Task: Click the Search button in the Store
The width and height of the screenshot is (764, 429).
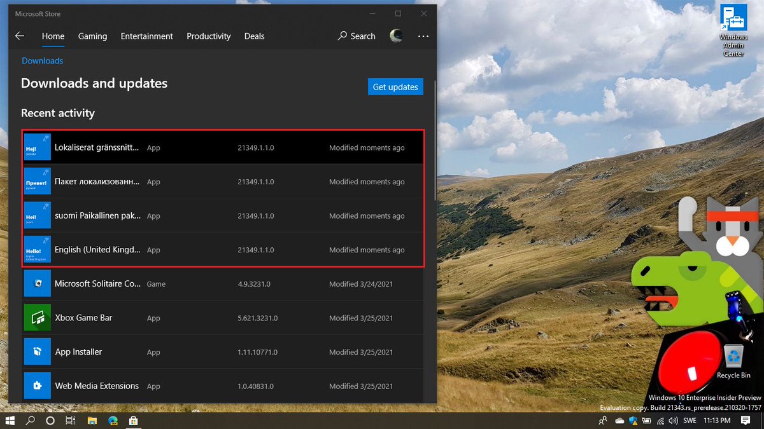Action: tap(357, 36)
